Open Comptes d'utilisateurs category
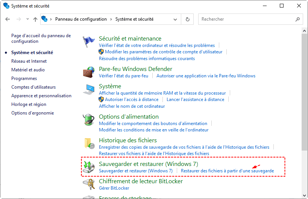This screenshot has height=199, width=308. [33, 87]
